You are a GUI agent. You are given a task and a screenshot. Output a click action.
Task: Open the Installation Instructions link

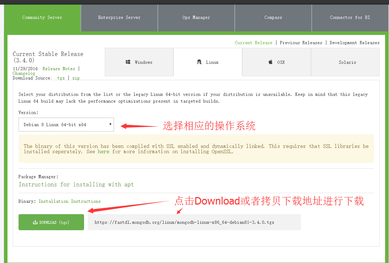point(69,201)
